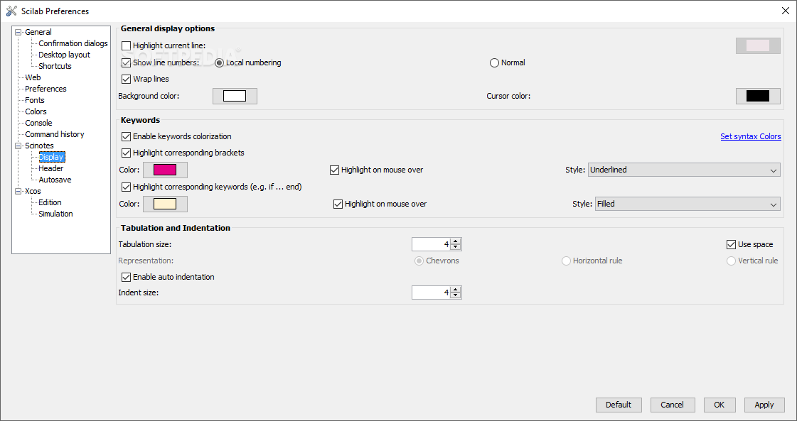Screen dimensions: 797x421
Task: Click the Indent size input field
Action: (x=432, y=292)
